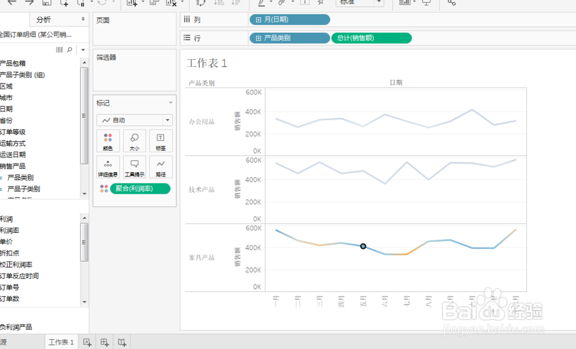Click the 产品类别 pill on rows shelf
Image resolution: width=576 pixels, height=349 pixels.
[x=290, y=38]
